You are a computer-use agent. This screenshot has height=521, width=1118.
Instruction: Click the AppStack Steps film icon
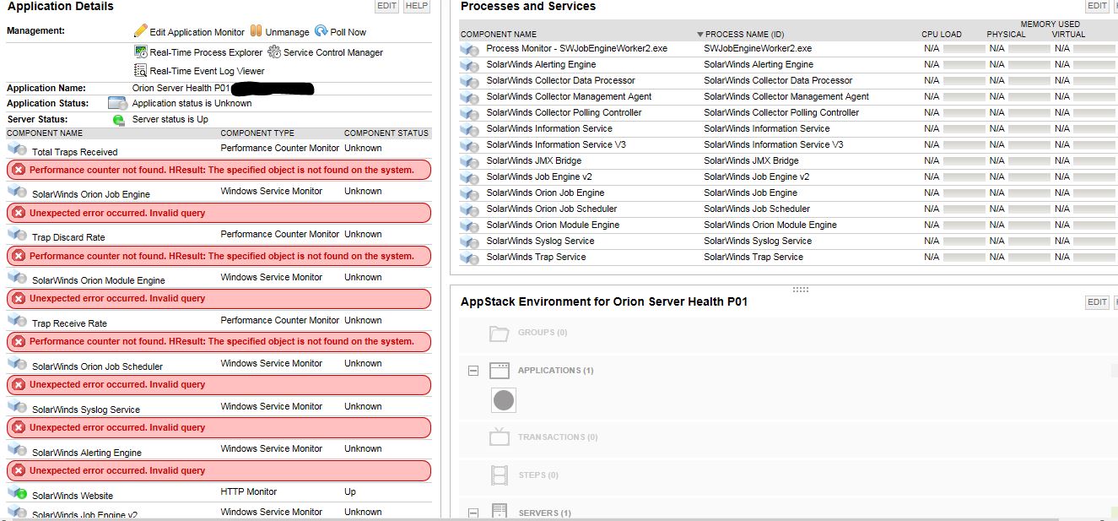tap(500, 475)
